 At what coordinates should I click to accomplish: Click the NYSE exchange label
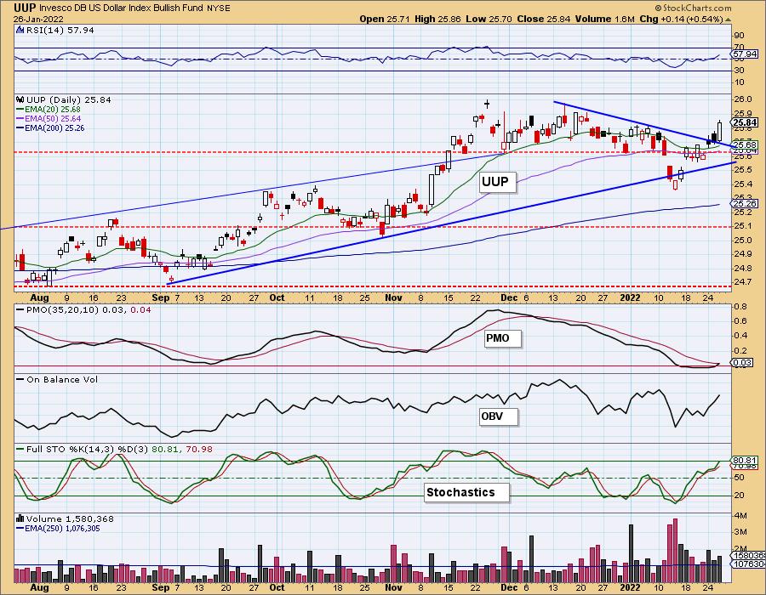click(x=218, y=8)
